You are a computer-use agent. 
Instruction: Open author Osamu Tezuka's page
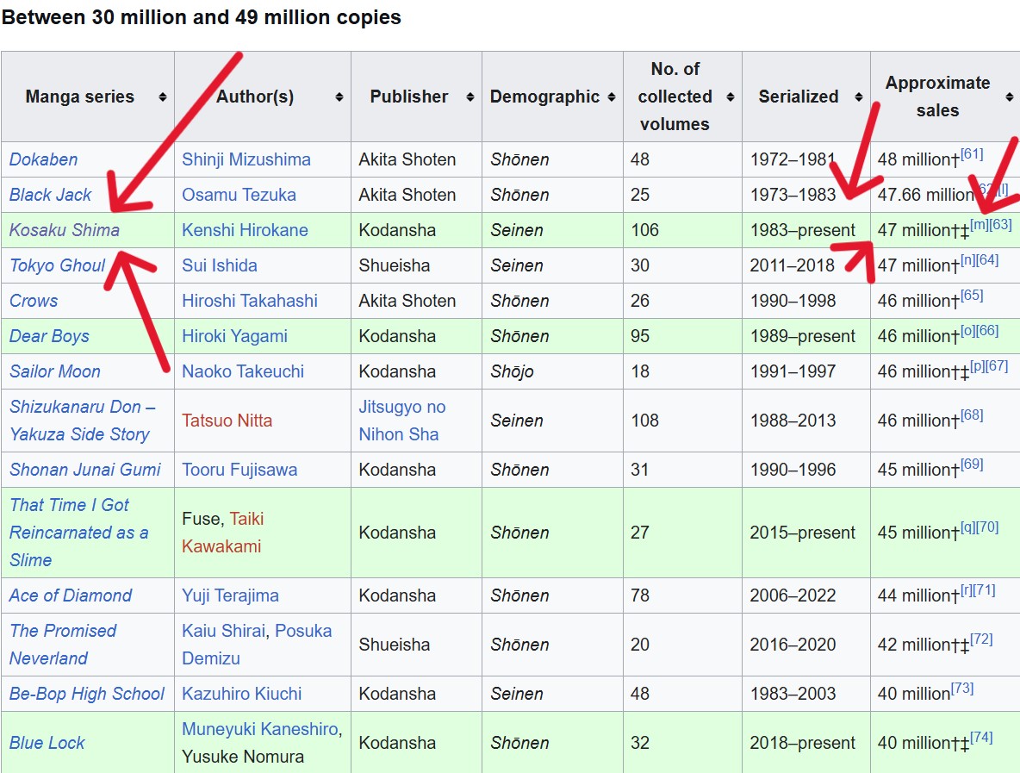[239, 195]
